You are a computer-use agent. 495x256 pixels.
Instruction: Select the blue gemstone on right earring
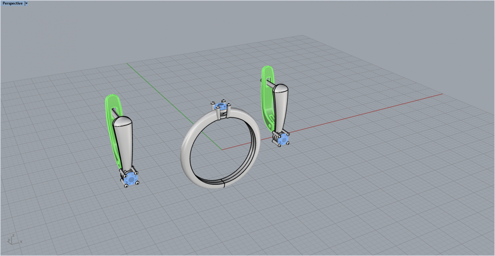[282, 139]
